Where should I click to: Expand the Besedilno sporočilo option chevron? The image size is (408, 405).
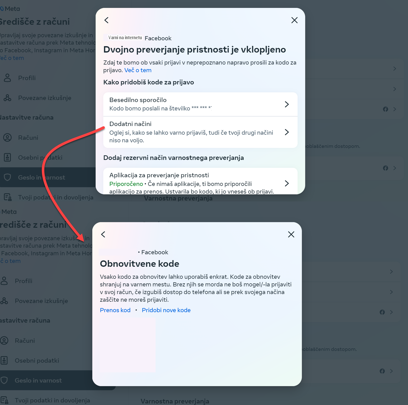tap(287, 104)
